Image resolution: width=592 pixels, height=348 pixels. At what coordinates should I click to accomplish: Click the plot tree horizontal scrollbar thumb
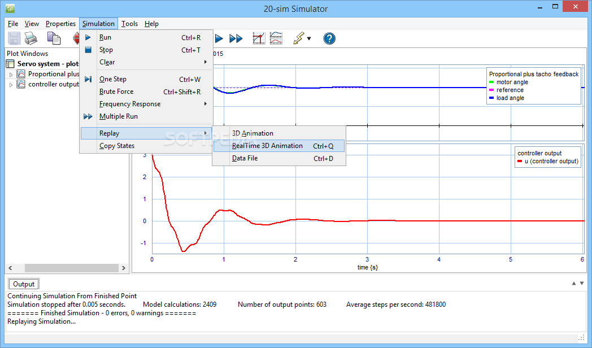[71, 268]
